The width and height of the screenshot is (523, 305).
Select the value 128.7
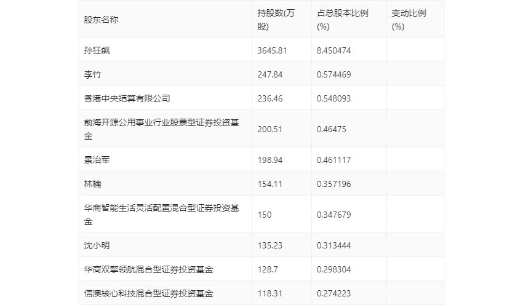268,269
